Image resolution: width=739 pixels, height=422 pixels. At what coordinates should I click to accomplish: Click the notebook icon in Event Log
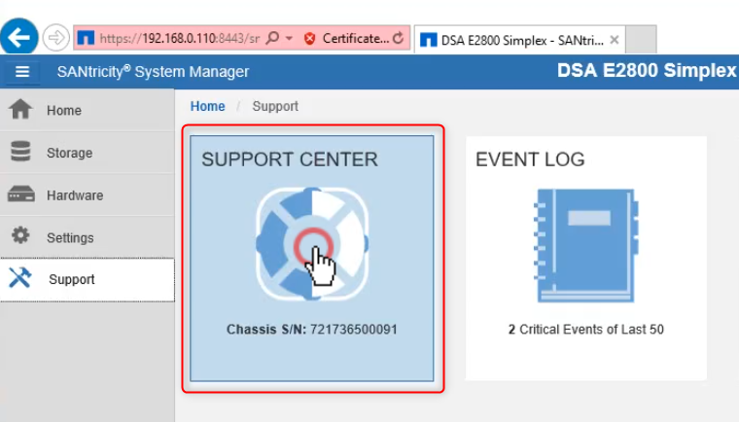[x=585, y=245]
